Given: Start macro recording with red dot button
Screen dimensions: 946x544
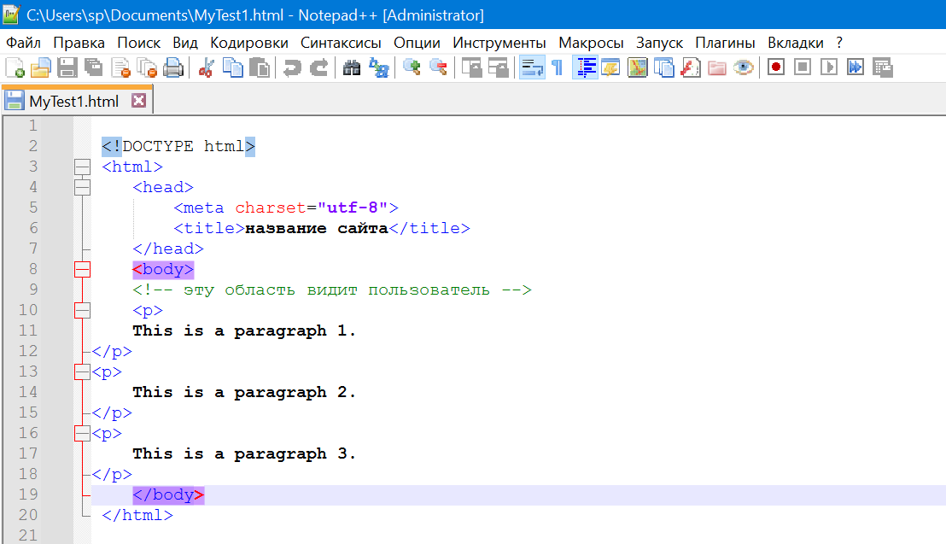Looking at the screenshot, I should (776, 67).
